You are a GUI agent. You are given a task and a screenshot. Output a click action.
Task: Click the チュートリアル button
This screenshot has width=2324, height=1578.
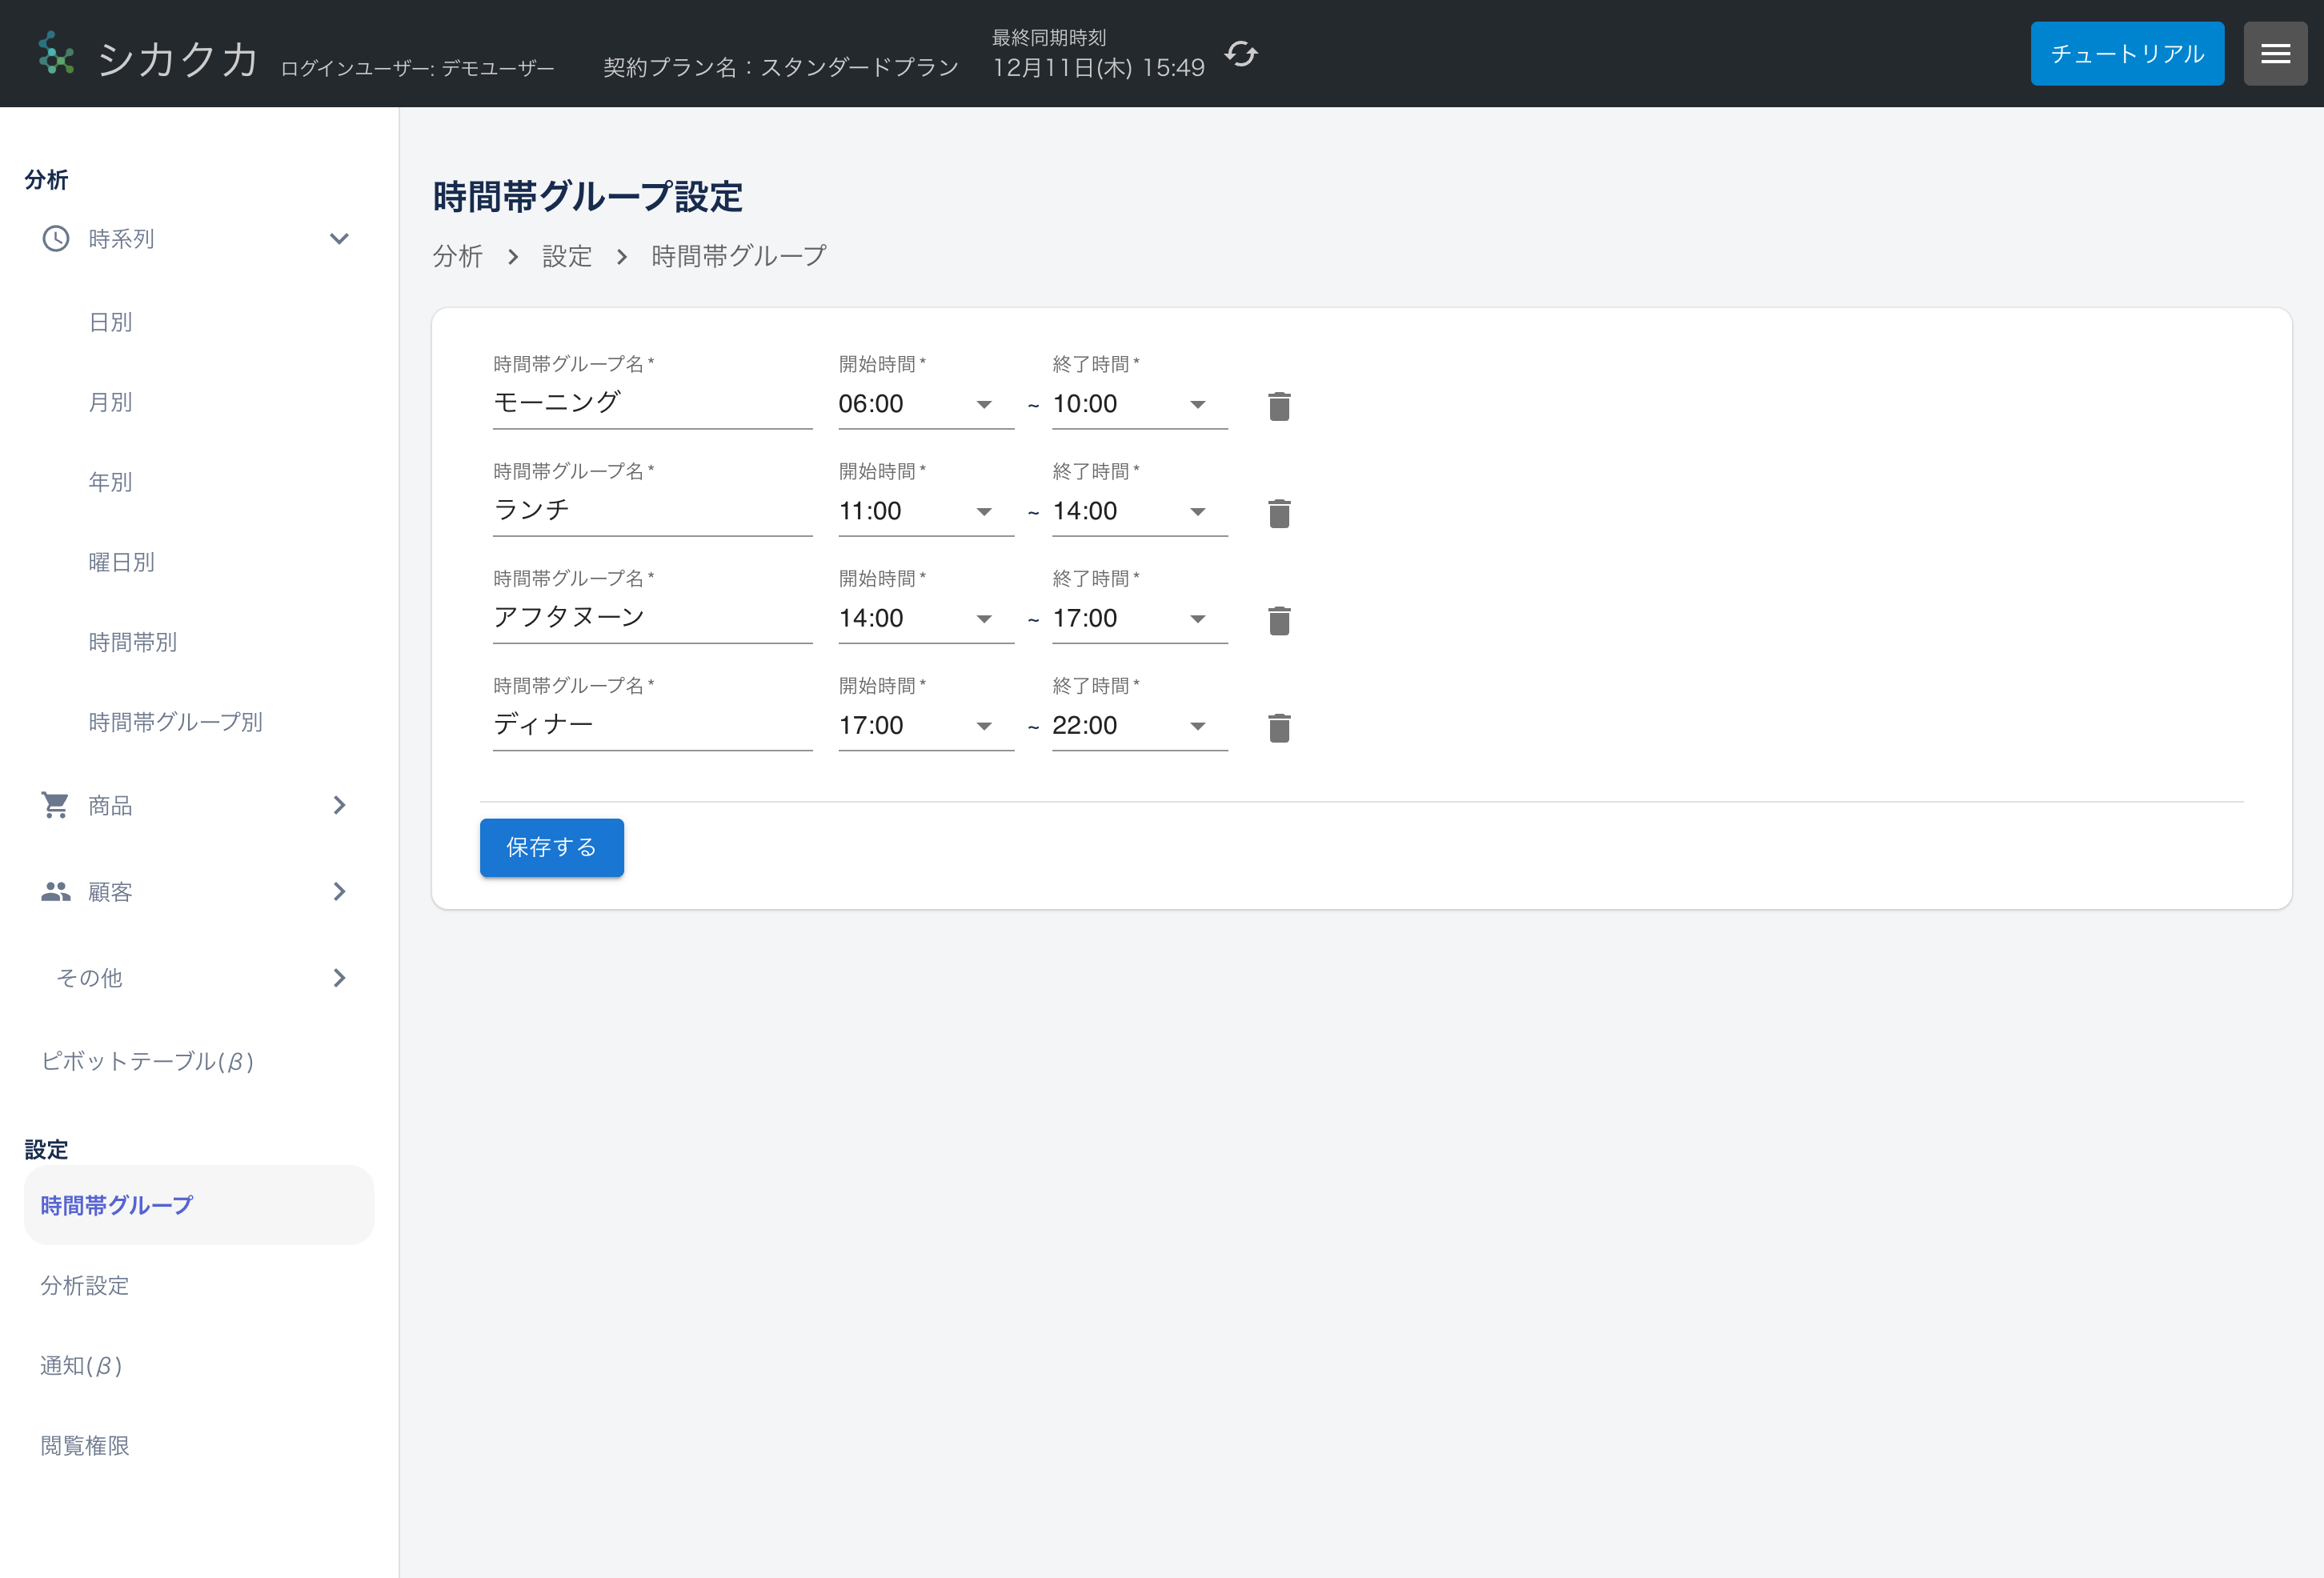click(x=2126, y=54)
